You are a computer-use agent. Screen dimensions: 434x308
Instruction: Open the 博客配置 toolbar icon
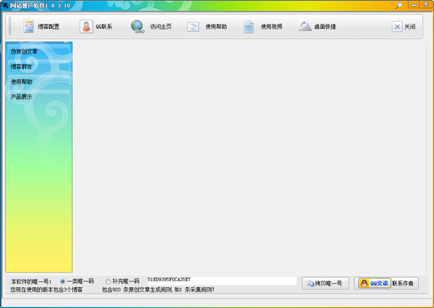[x=28, y=27]
